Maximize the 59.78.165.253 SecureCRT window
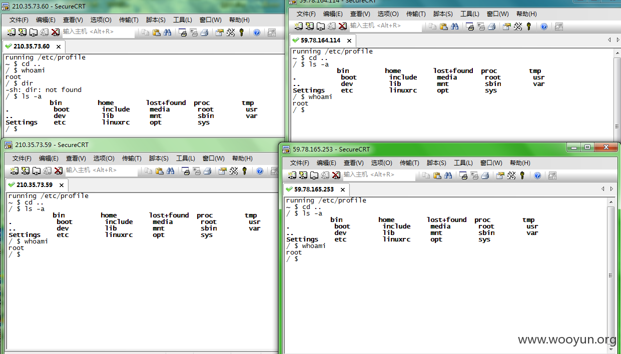This screenshot has width=621, height=354. point(587,147)
